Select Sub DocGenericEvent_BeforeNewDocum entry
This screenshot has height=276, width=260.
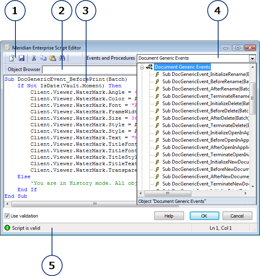click(x=206, y=169)
